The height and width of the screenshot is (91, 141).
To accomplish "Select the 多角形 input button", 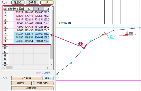I will [x=32, y=2].
